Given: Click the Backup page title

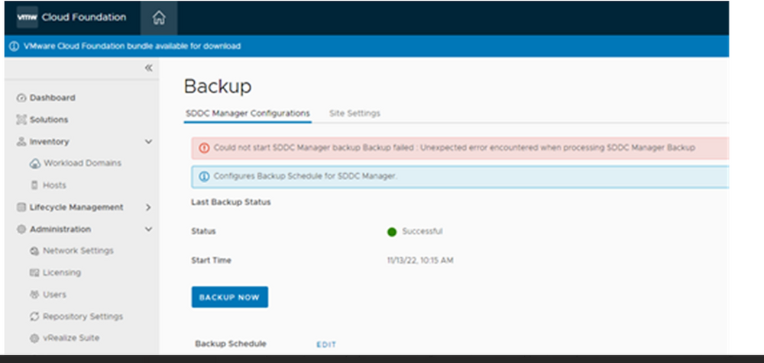Looking at the screenshot, I should pos(218,87).
